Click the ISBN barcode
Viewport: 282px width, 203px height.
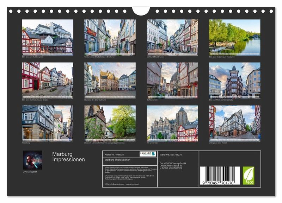point(220,176)
